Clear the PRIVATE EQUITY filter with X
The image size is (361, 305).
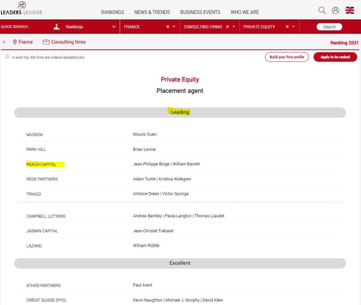(287, 27)
